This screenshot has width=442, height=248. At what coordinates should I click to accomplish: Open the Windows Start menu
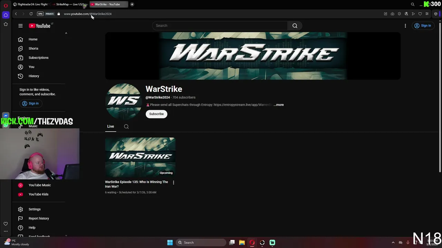click(170, 242)
